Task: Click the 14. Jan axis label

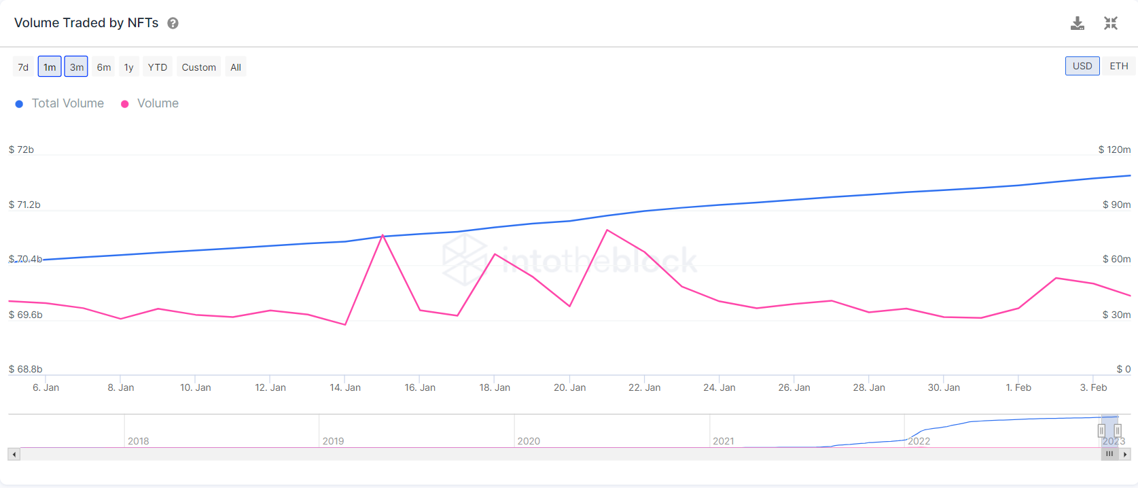Action: click(x=345, y=387)
